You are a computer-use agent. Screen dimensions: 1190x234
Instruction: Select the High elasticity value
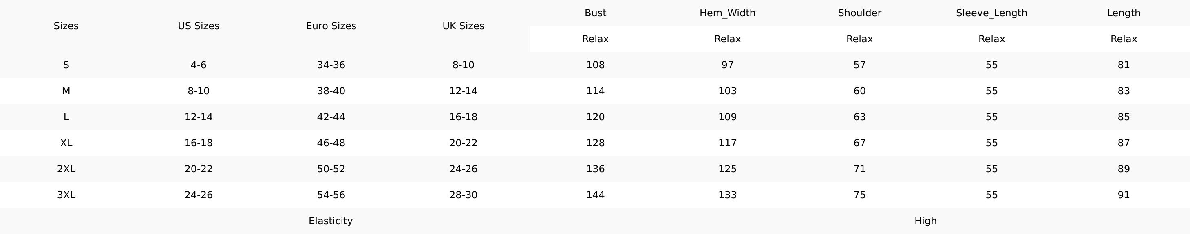925,221
